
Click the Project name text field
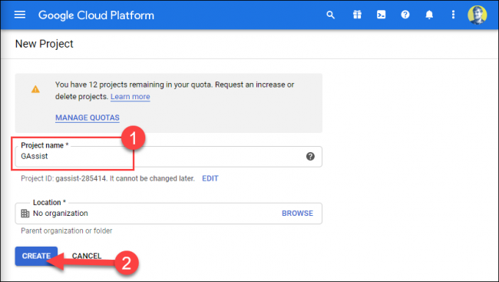pos(168,157)
